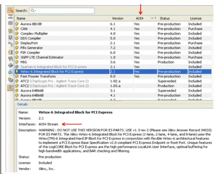Click the Purchase license cell for CAN
Screen dimensions: 215x174
click(195, 29)
